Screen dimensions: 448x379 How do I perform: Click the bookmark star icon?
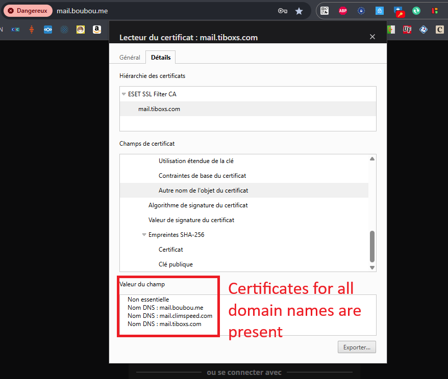(299, 11)
